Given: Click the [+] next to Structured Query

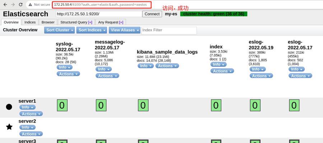Looking at the screenshot, I should pyautogui.click(x=90, y=22).
